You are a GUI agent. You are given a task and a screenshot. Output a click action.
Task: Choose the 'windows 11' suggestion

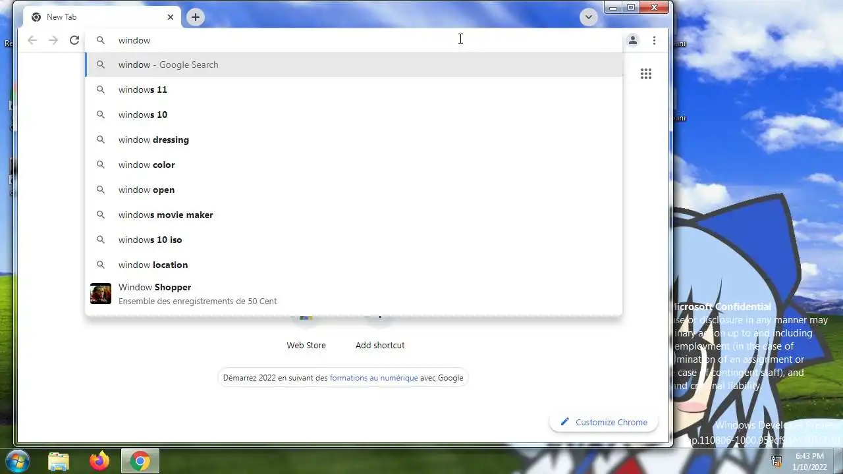[x=354, y=90]
